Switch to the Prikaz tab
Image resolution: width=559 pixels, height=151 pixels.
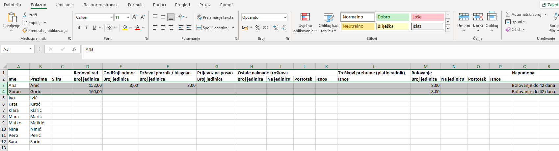coord(205,5)
